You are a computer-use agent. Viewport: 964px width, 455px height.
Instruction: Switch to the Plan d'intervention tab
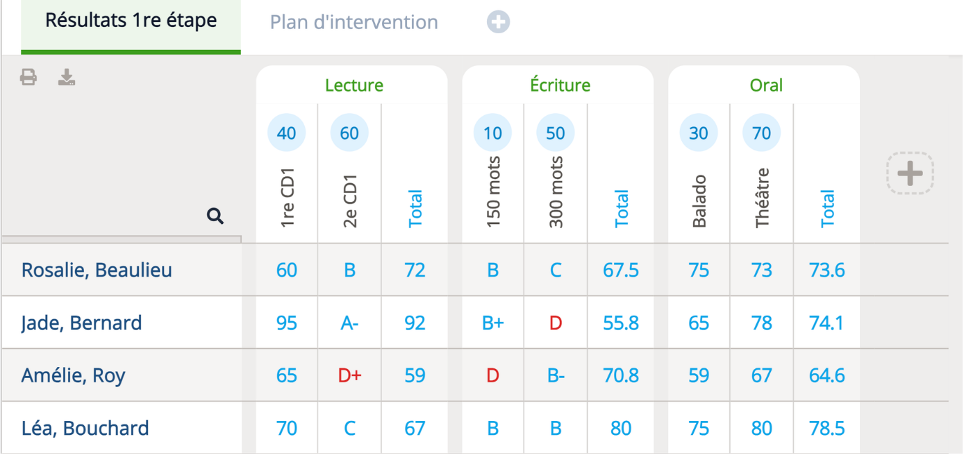[354, 22]
